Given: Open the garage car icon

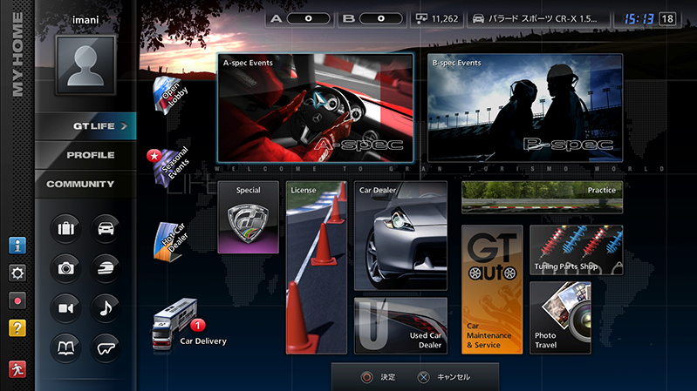Looking at the screenshot, I should coord(106,228).
